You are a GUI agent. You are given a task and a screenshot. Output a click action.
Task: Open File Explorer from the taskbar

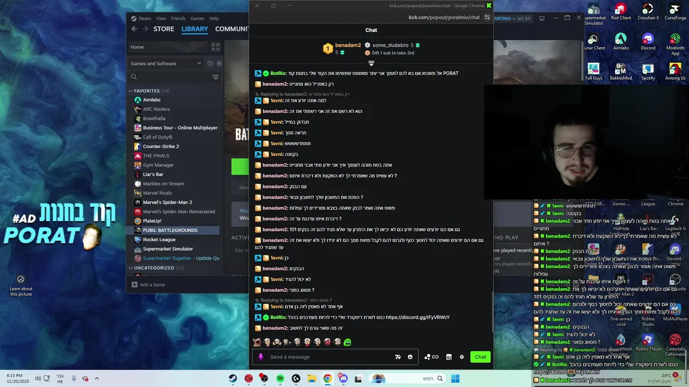click(x=312, y=378)
